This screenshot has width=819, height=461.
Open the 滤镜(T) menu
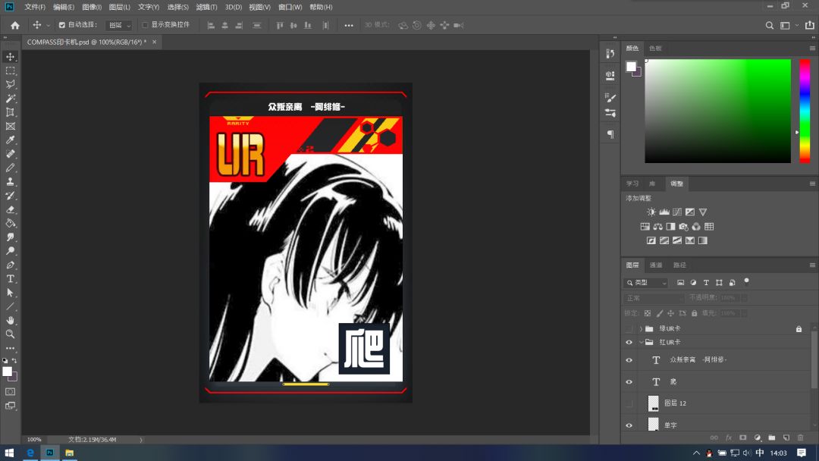pos(206,7)
